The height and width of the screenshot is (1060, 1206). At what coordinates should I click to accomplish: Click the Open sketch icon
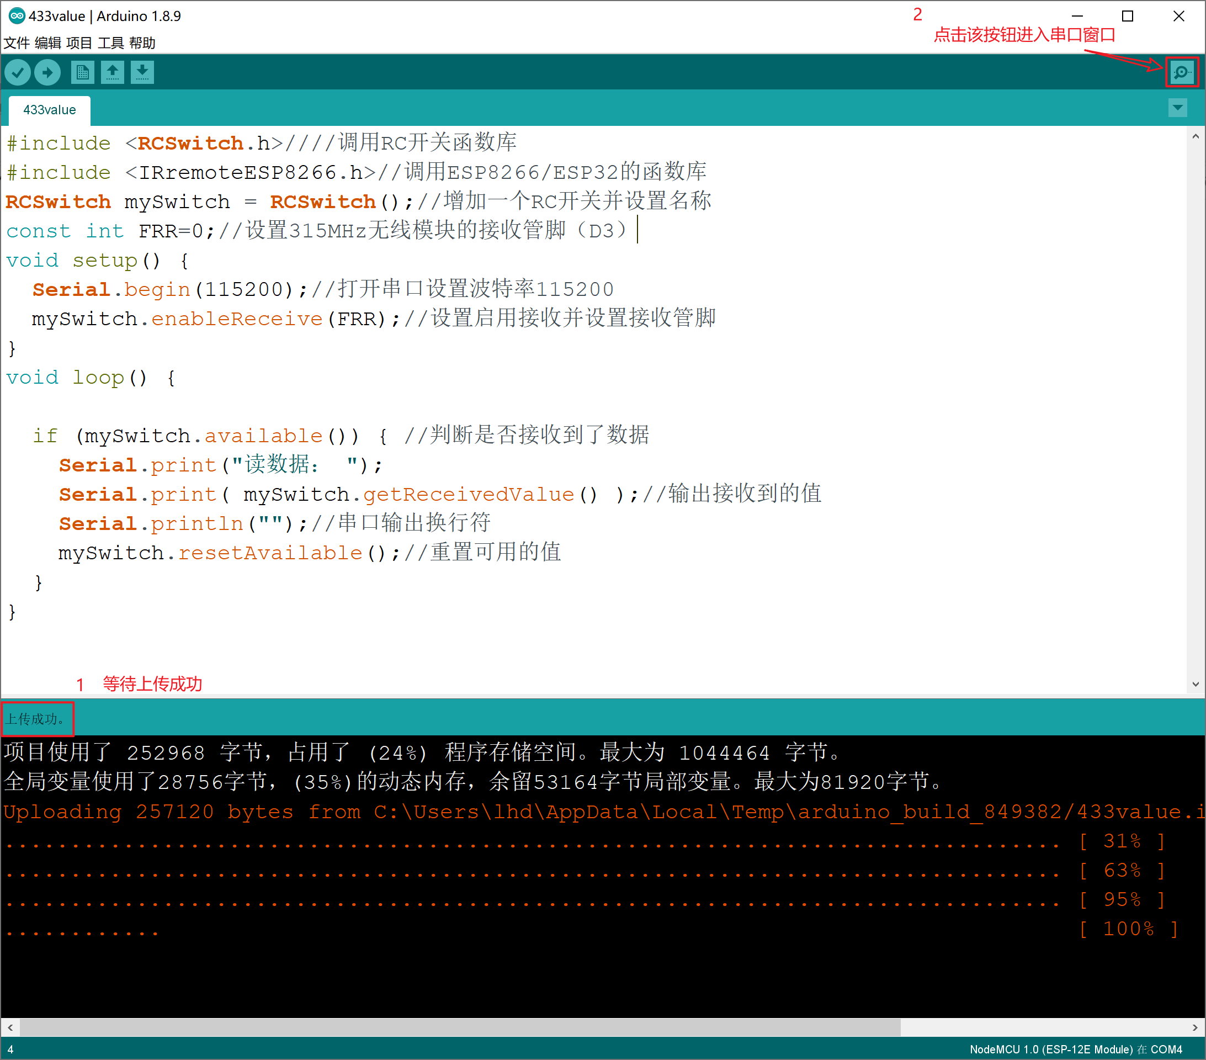(x=112, y=72)
